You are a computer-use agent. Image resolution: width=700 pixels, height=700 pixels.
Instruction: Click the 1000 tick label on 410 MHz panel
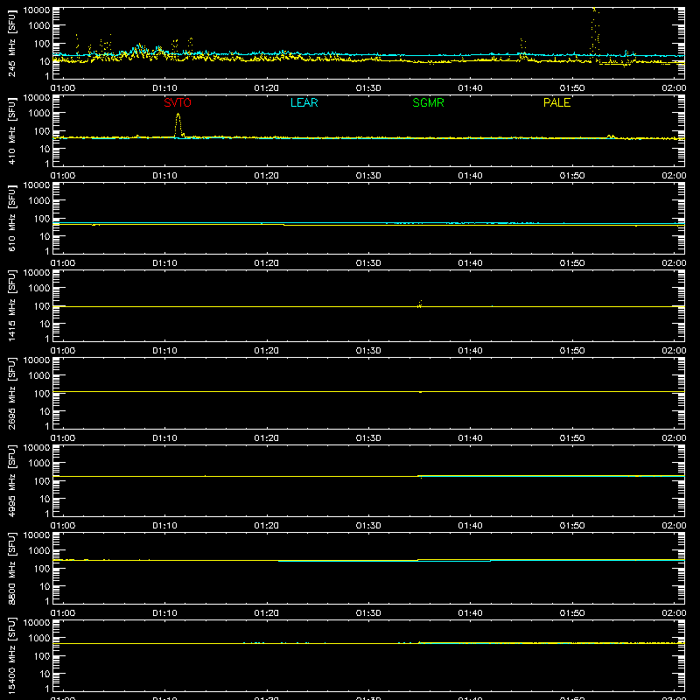click(39, 114)
